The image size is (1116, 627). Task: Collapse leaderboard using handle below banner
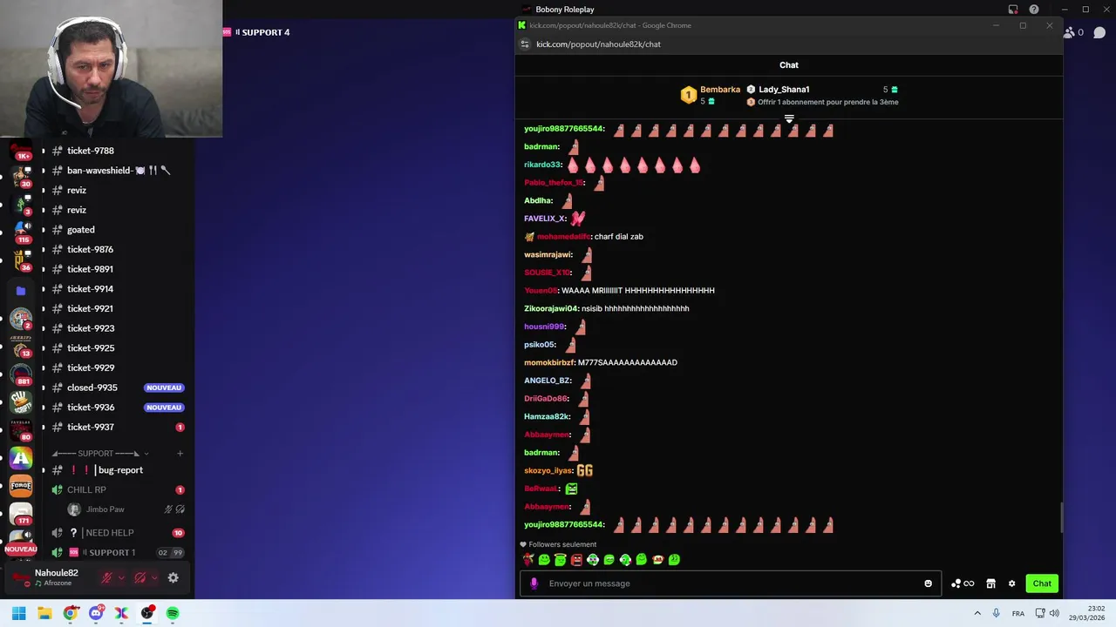click(789, 118)
